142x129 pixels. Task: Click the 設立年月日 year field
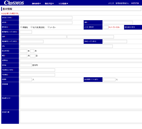pos(24,51)
